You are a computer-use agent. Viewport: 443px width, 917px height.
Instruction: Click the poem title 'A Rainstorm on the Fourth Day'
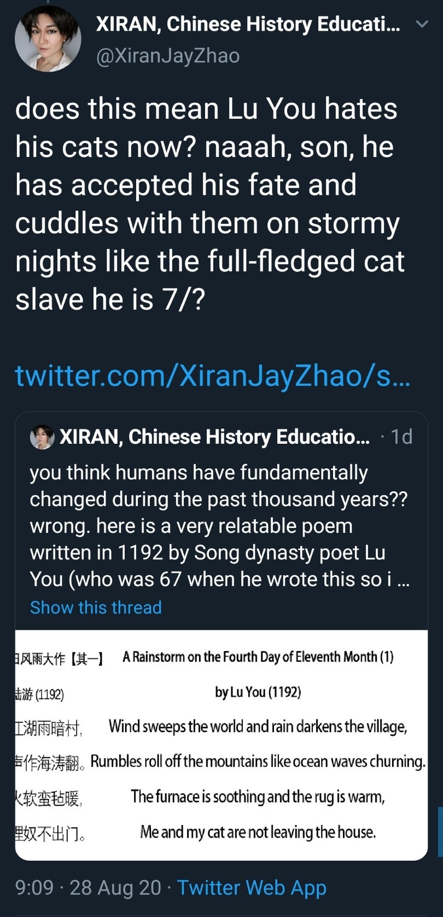tap(258, 657)
